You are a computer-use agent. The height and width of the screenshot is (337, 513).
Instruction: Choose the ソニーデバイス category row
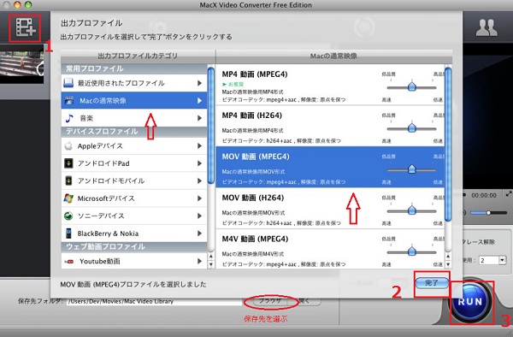(x=134, y=216)
